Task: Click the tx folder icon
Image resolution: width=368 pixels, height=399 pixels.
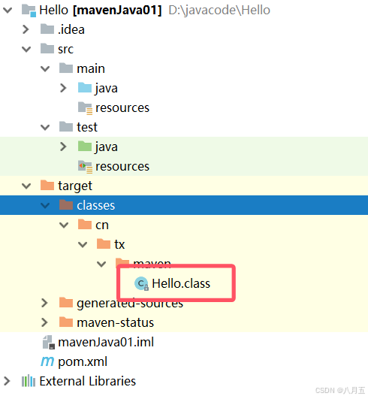Action: [x=104, y=243]
